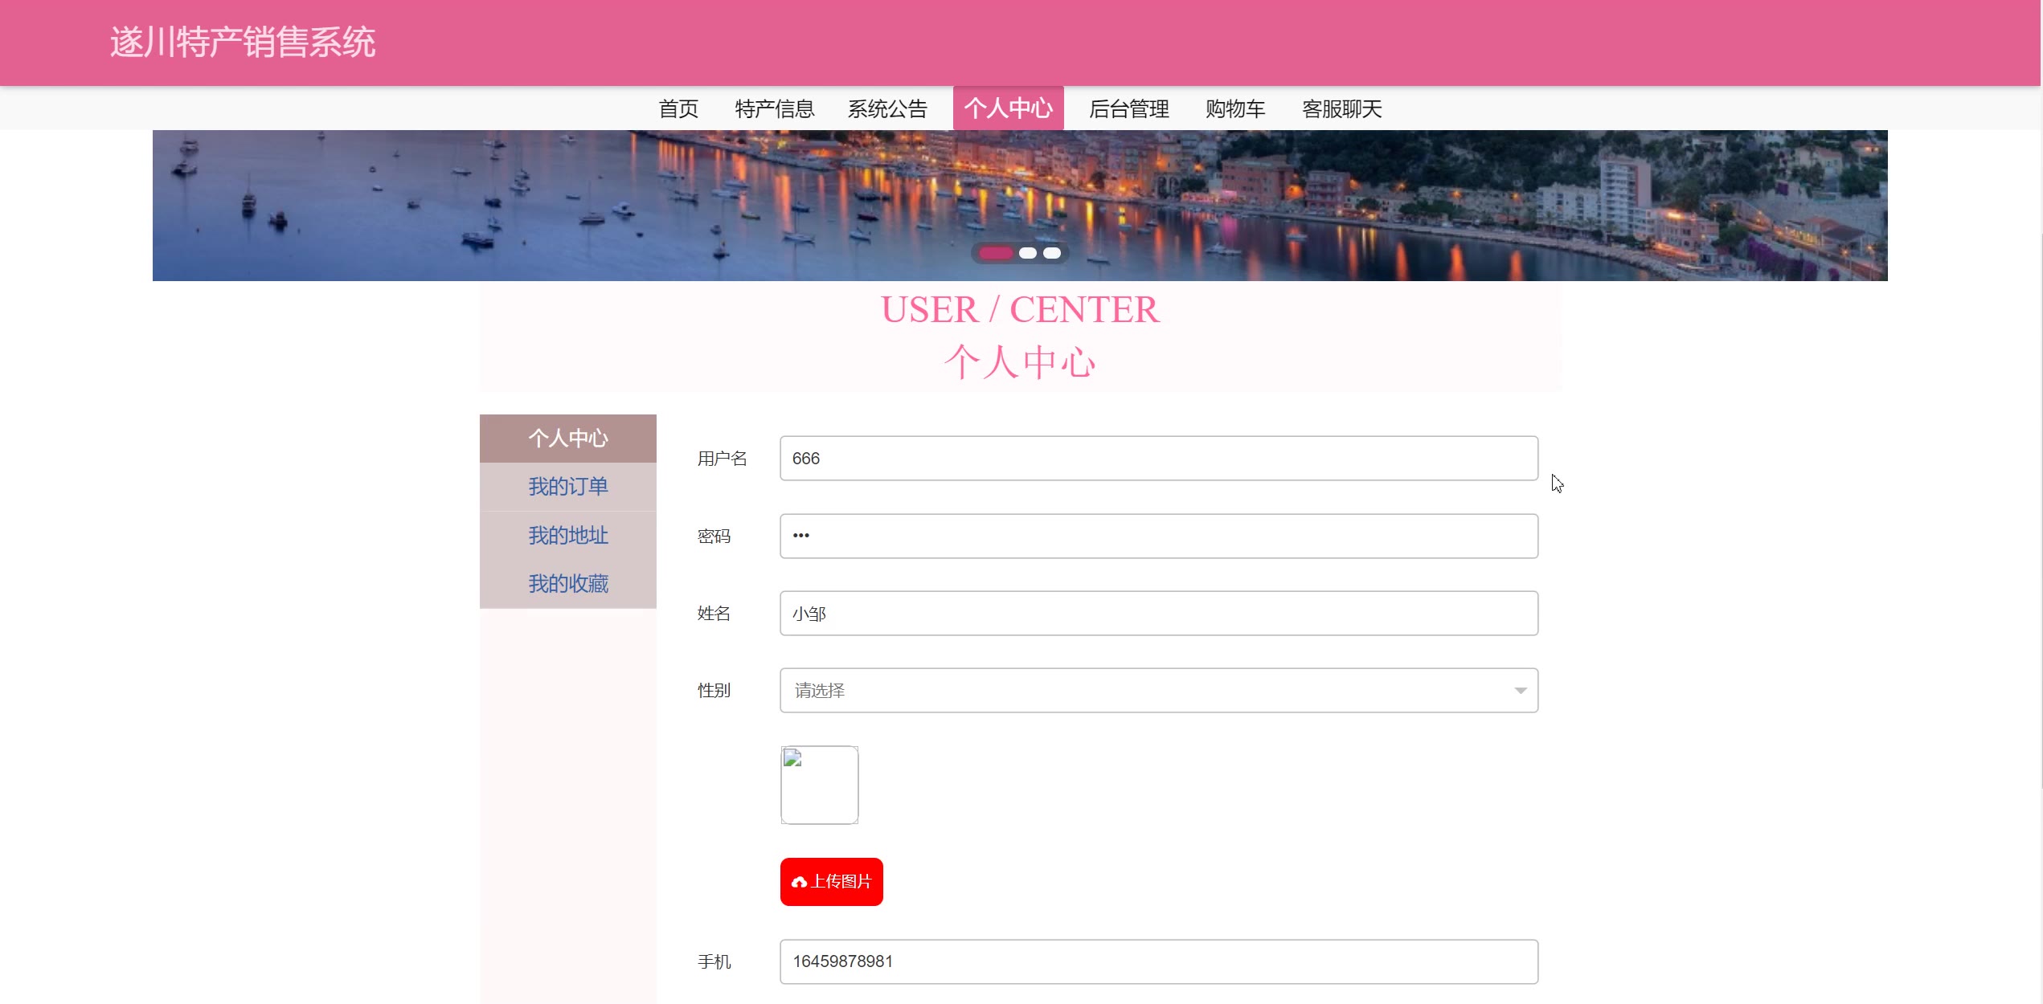Select the 个人中心 navigation tab
This screenshot has width=2043, height=1004.
pos(1008,108)
